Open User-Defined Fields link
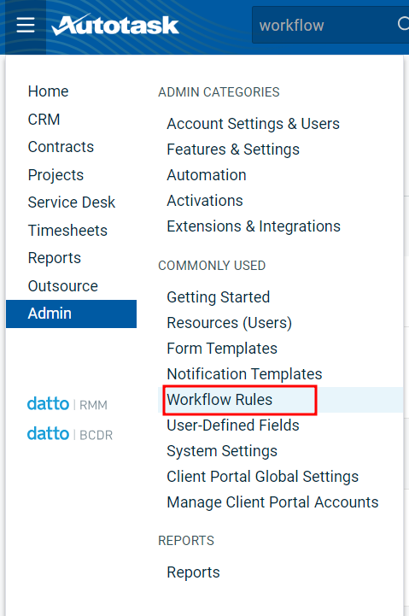This screenshot has height=616, width=409. (233, 425)
